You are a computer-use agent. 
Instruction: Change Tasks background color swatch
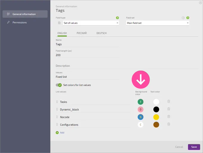(x=141, y=102)
